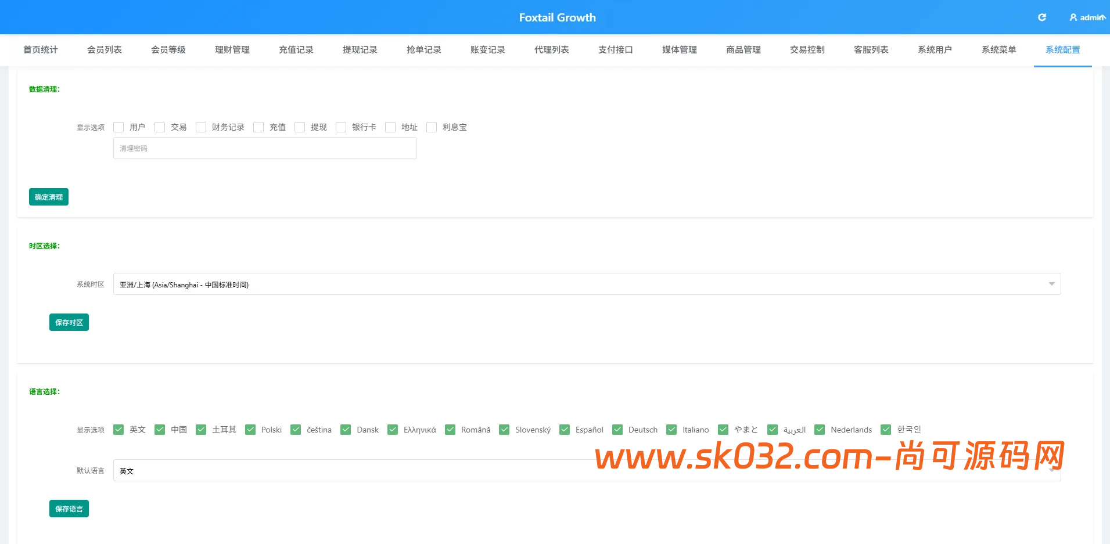The image size is (1110, 544).
Task: Open 系统菜单 tab
Action: 999,50
